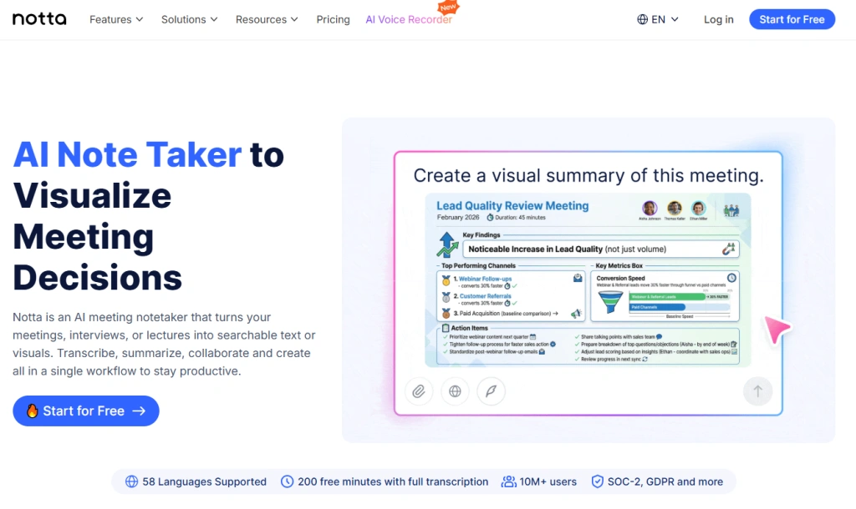The height and width of the screenshot is (509, 856).
Task: Click the feather pen icon in prompt box
Action: (x=491, y=391)
